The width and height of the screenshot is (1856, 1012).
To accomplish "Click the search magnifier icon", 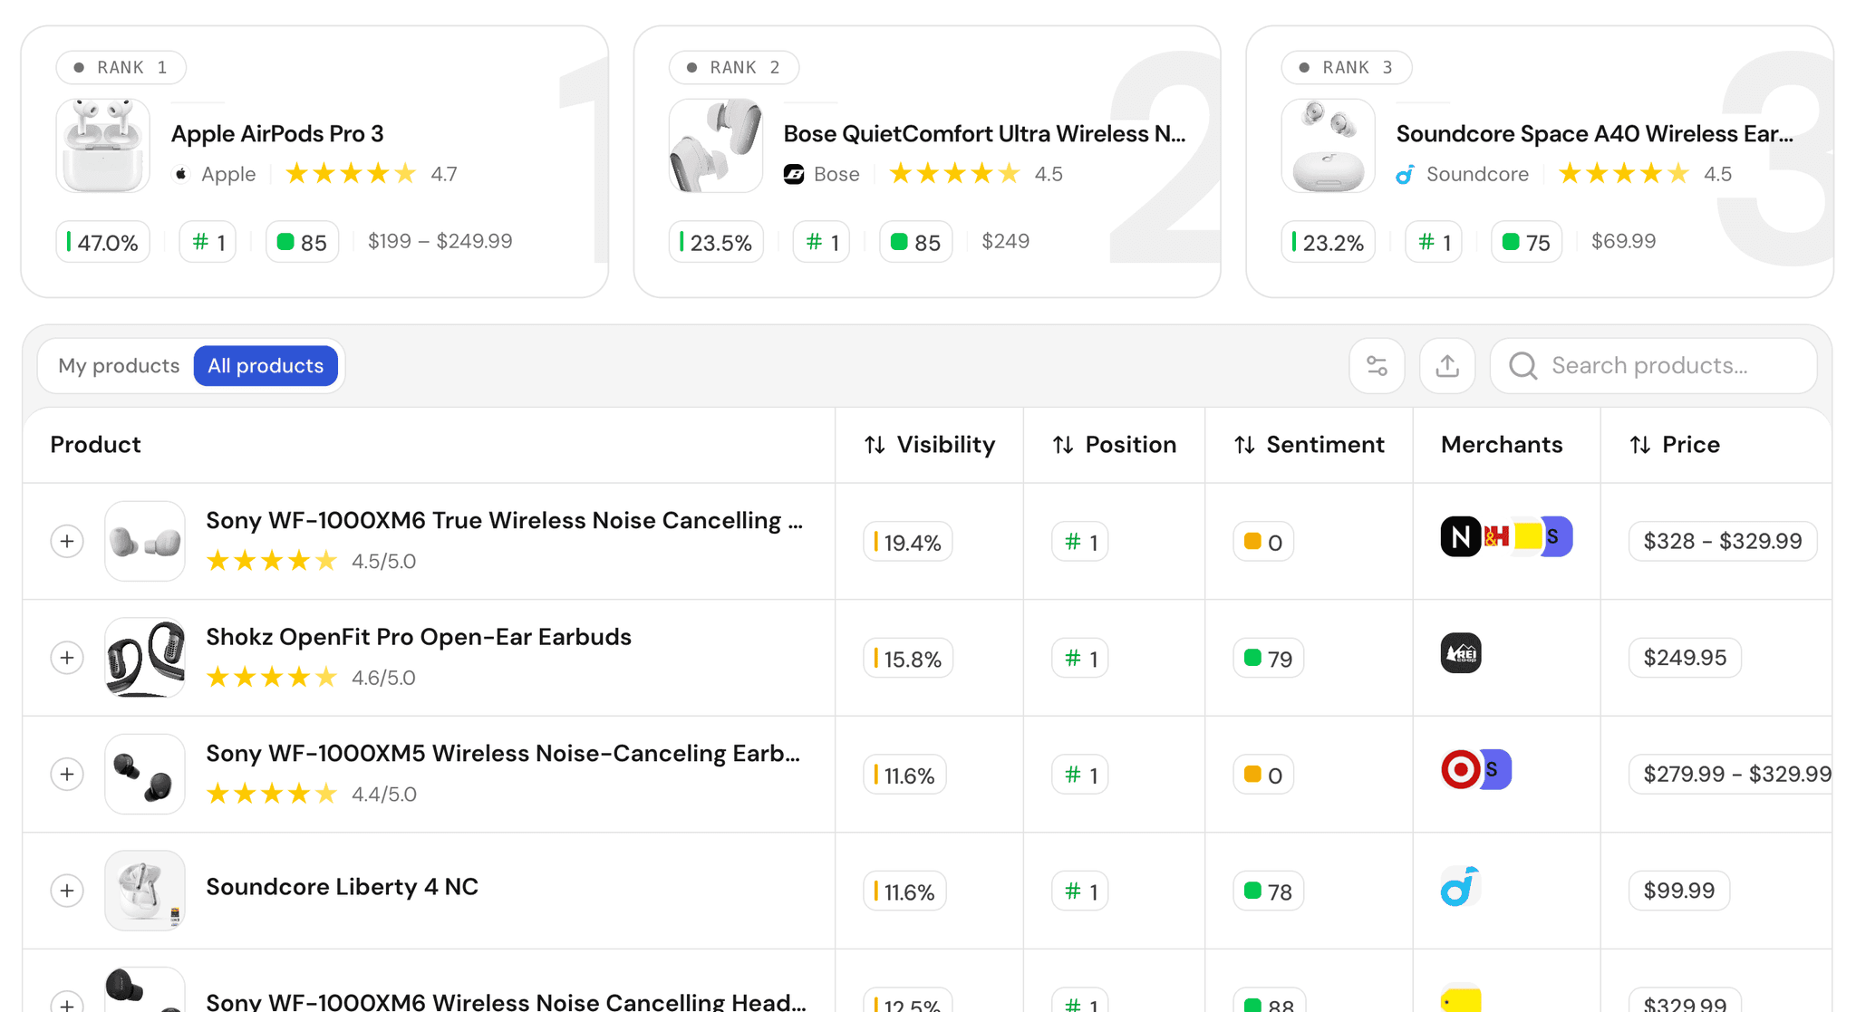I will coord(1522,366).
